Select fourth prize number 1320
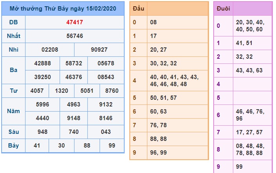The width and height of the screenshot is (276, 173). pyautogui.click(x=62, y=91)
